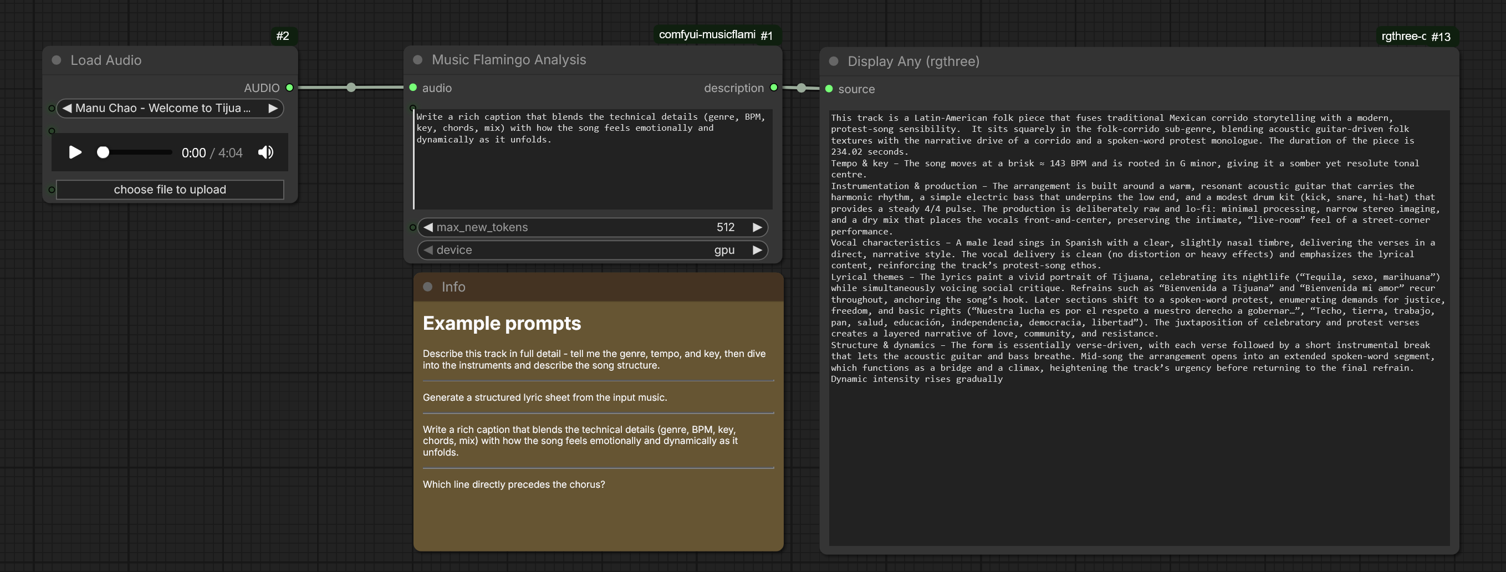1506x572 pixels.
Task: Click 'Which line directly precedes the chorus?' text
Action: tap(514, 485)
